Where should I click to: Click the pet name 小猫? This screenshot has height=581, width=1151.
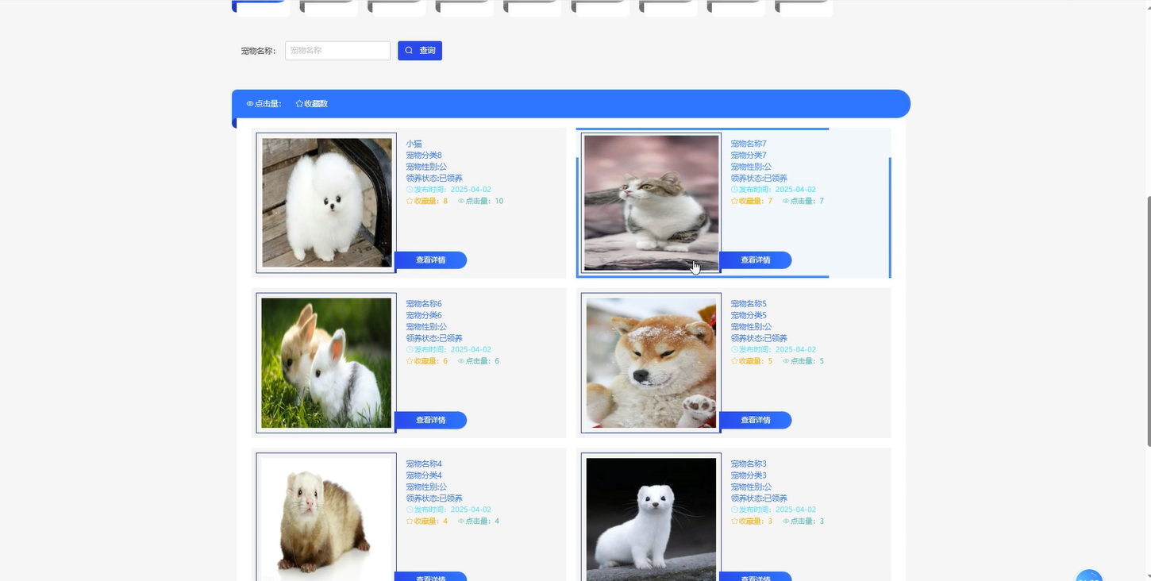click(414, 144)
